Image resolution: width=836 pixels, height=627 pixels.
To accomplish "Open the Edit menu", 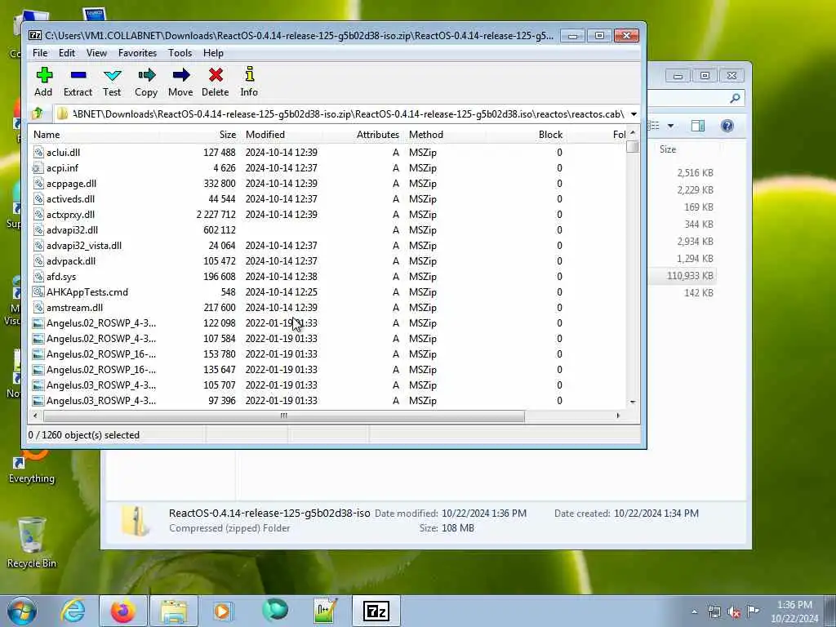I will point(67,53).
